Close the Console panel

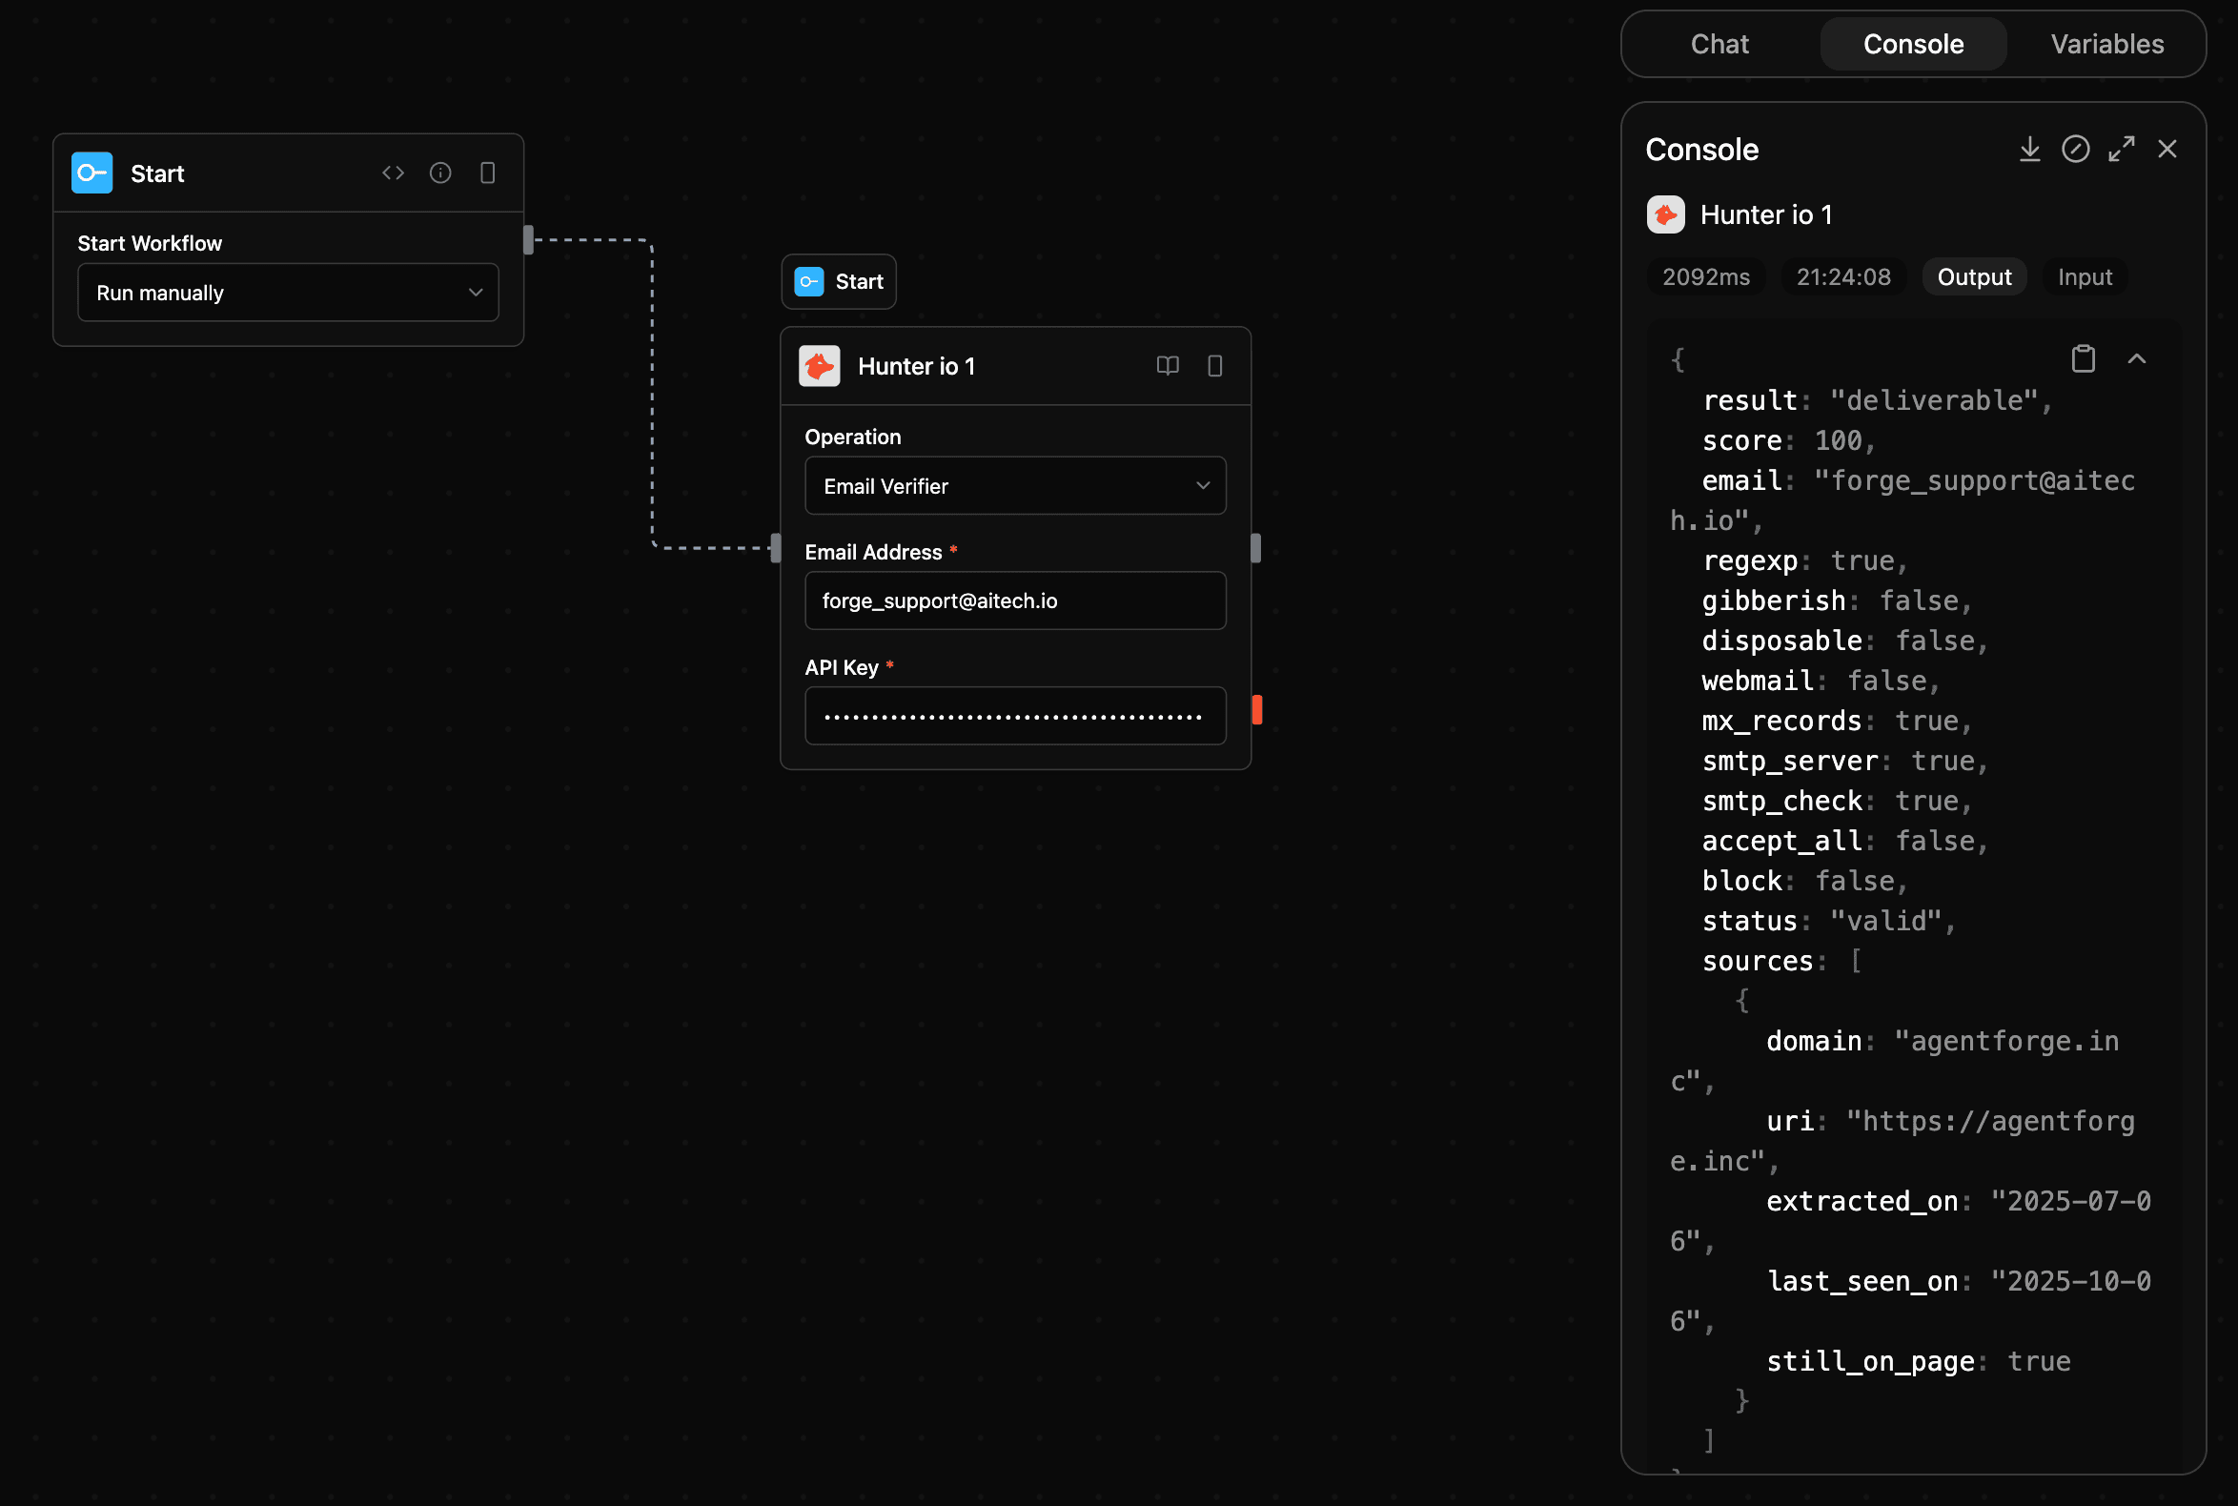[2167, 149]
